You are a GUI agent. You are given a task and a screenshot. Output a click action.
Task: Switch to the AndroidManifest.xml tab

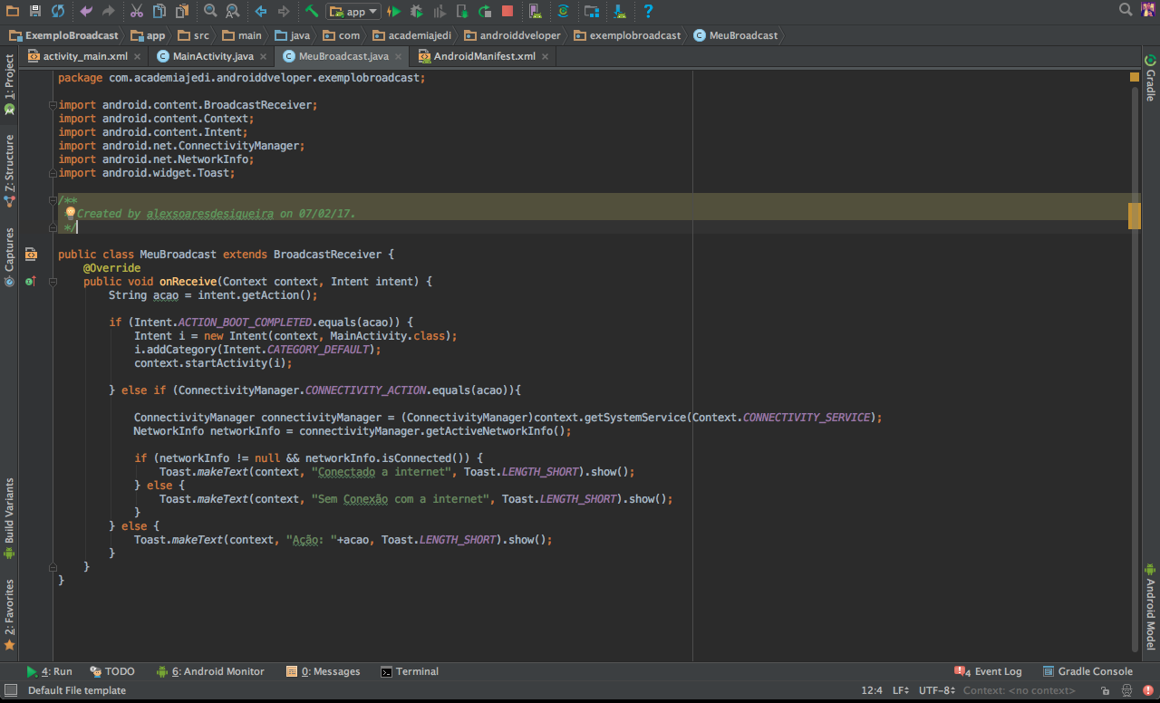484,56
